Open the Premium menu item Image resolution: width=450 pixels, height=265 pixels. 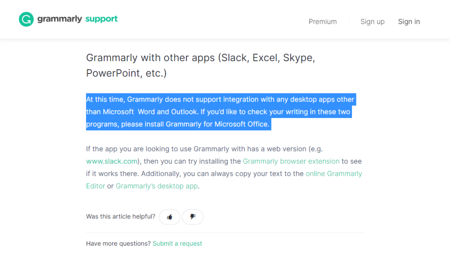323,22
